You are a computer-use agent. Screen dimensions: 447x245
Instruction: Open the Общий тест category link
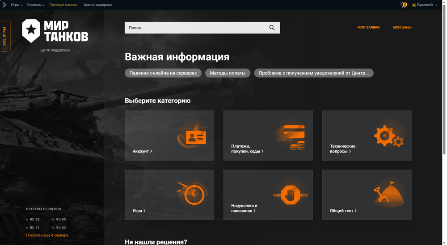tap(343, 211)
